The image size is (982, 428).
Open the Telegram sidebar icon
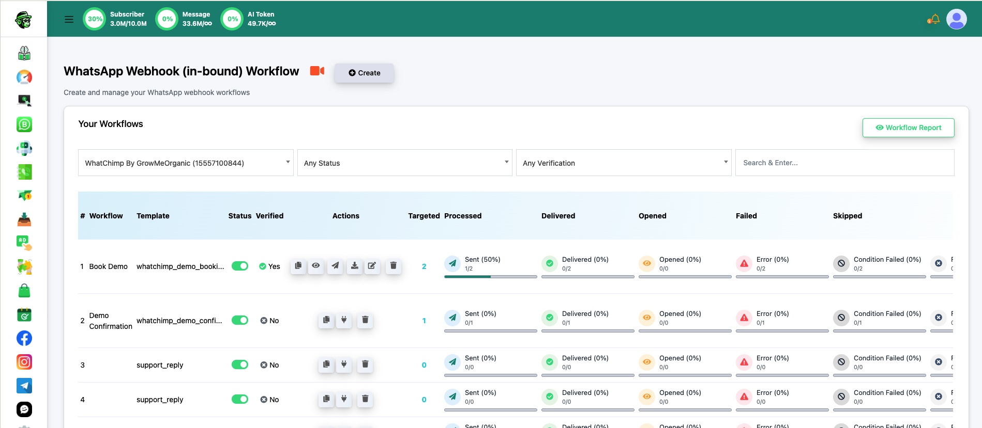[24, 386]
